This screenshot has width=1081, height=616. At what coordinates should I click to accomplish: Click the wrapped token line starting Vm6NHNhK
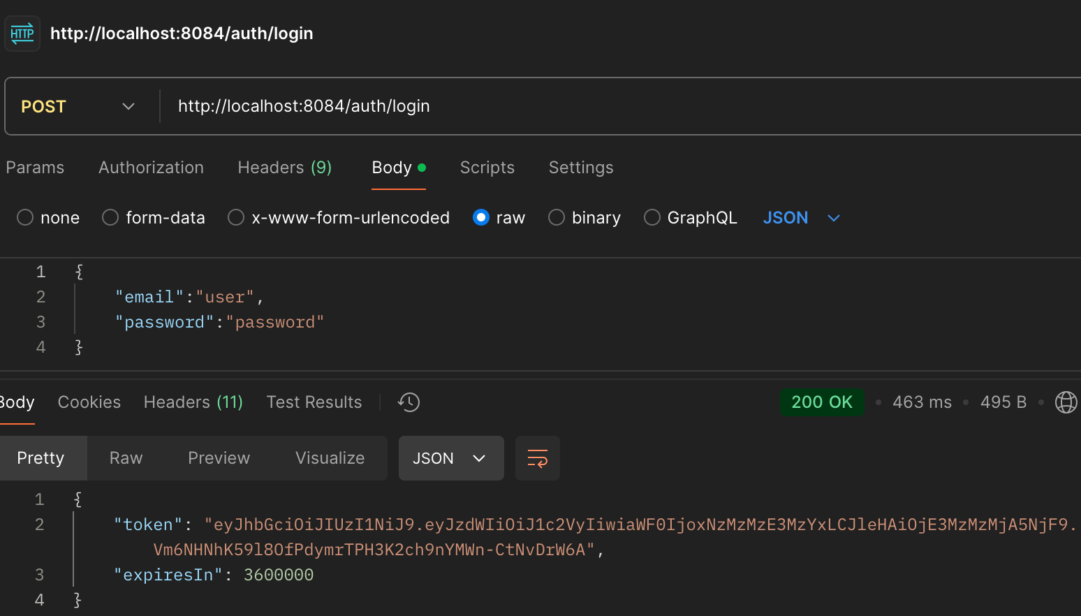[x=374, y=550]
